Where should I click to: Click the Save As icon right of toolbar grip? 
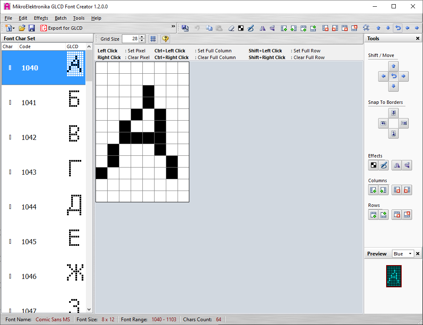pos(185,28)
